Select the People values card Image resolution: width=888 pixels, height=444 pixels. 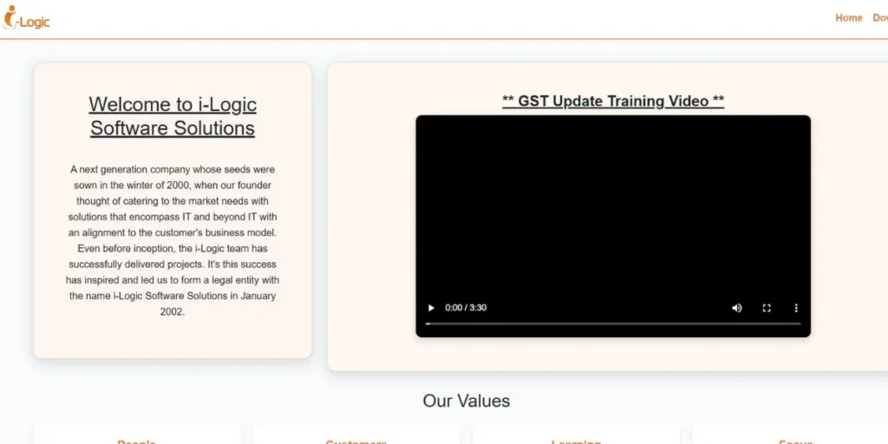137,438
